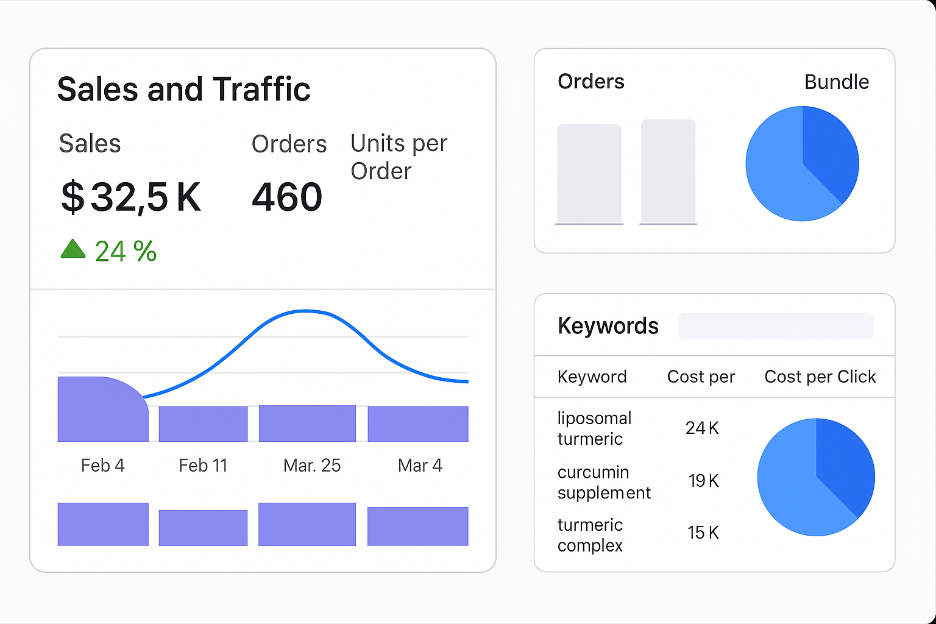The image size is (936, 624).
Task: Select the turmeric complex keyword row
Action: tap(590, 534)
